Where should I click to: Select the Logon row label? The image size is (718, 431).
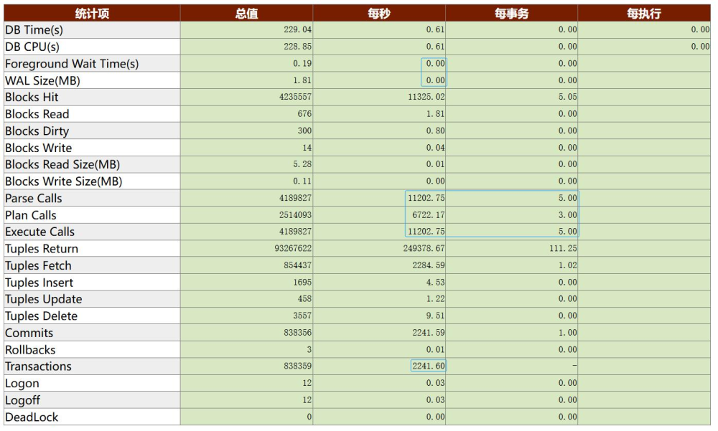point(22,384)
